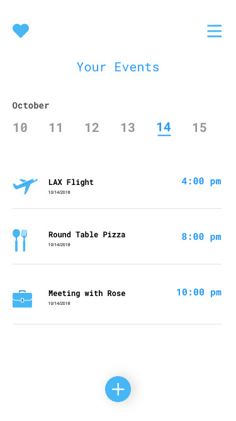Select the highlighted date 14
236x421 pixels.
pyautogui.click(x=164, y=127)
